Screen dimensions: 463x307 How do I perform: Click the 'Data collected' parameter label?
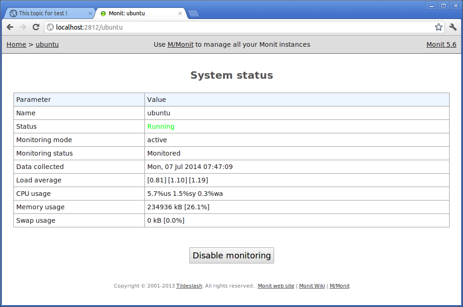coord(40,167)
